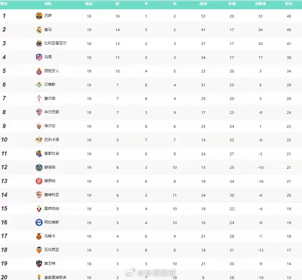Click the Barcelona club crest icon
This screenshot has width=302, height=280.
click(39, 16)
